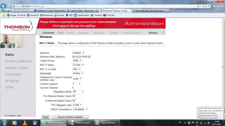Click the volume speaker icon in system tray

209,123
